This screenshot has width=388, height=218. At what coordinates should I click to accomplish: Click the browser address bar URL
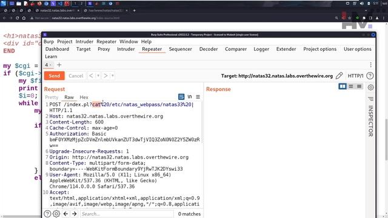coord(85,18)
